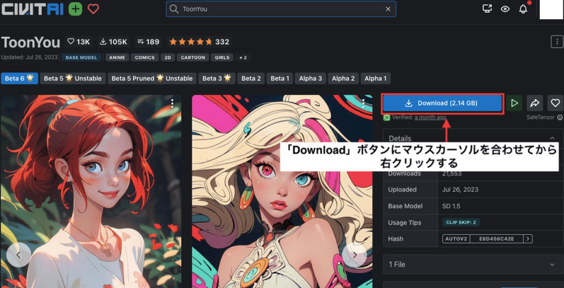Select the Beta 6 version tab
Screen dimensions: 564x288
(19, 78)
